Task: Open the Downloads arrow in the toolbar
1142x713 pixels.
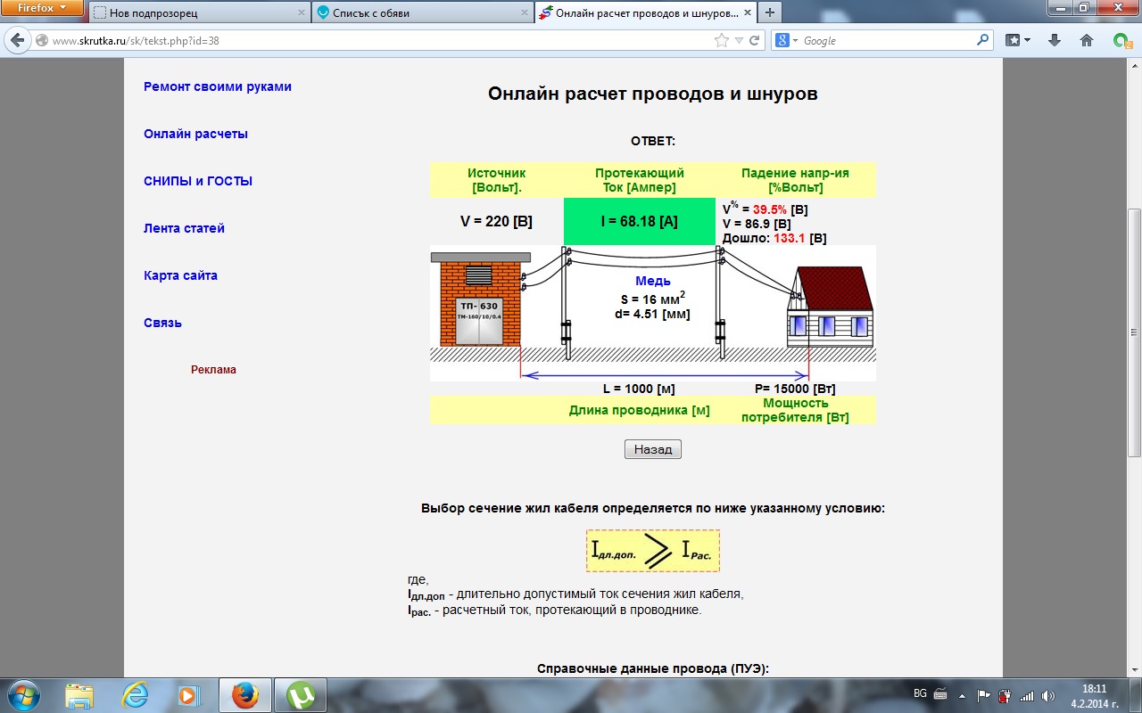Action: (1054, 41)
